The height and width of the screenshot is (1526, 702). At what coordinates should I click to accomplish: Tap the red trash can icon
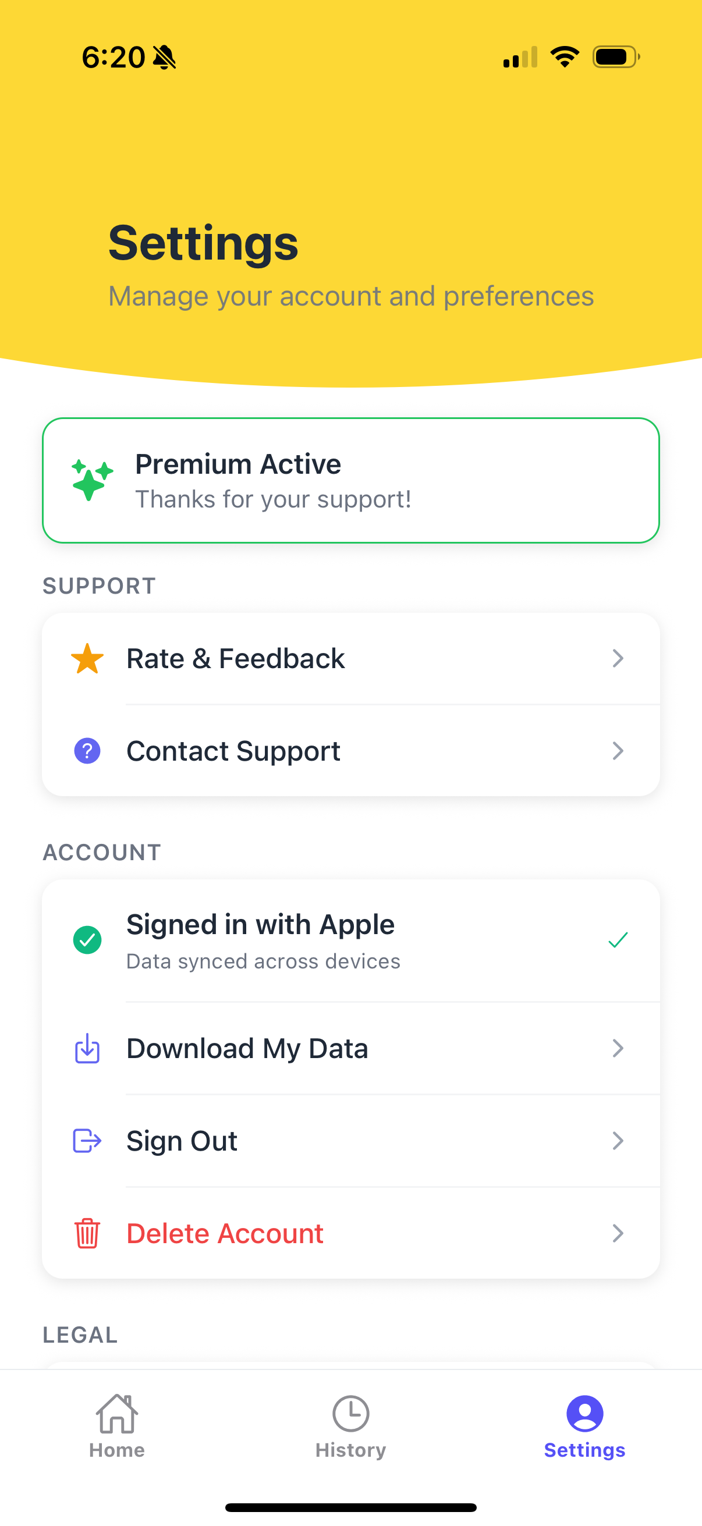pos(87,1233)
